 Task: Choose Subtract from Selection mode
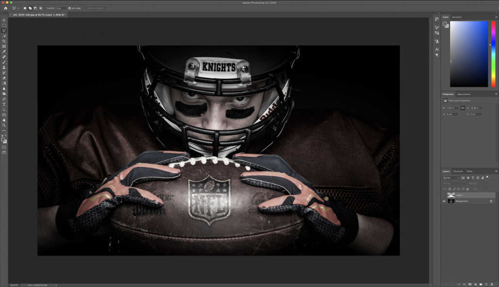pyautogui.click(x=35, y=8)
